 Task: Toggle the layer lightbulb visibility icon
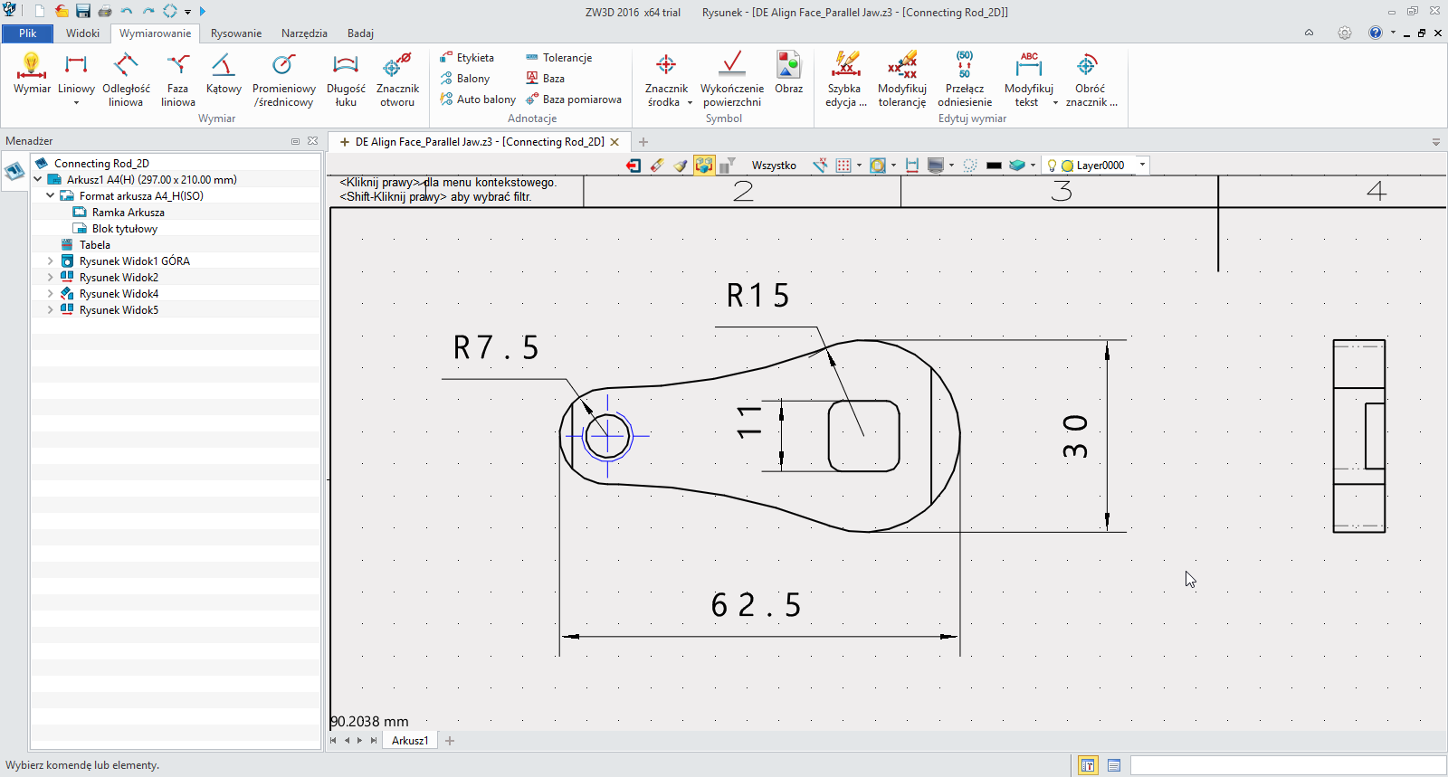tap(1052, 166)
